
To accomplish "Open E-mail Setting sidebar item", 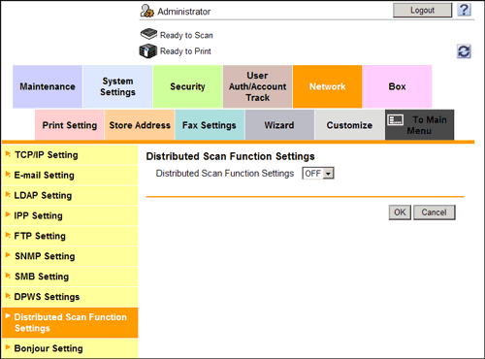I will tap(70, 176).
